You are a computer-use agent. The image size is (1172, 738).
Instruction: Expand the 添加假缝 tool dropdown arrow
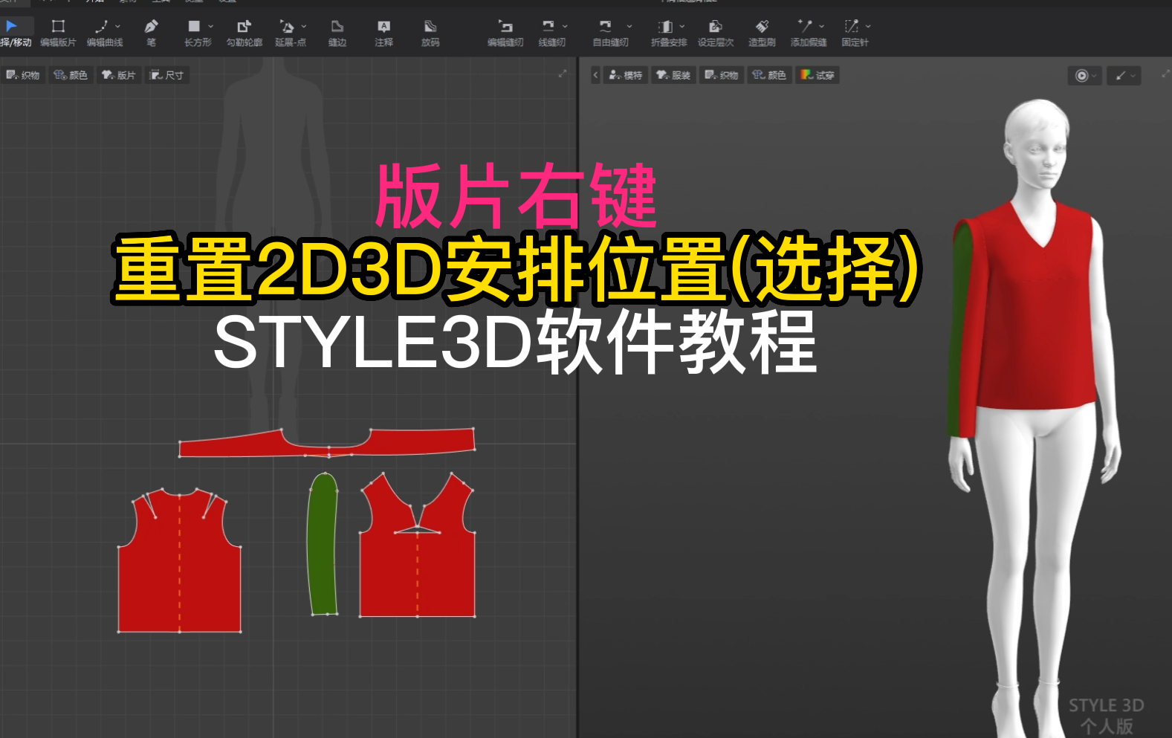point(821,26)
